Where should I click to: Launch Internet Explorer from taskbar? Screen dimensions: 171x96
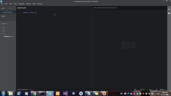[19, 94]
